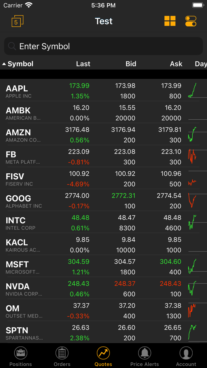Open the SPTN day chart sparkline
The width and height of the screenshot is (207, 368).
pyautogui.click(x=192, y=332)
